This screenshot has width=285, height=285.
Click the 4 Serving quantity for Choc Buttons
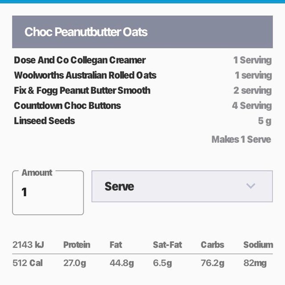click(x=252, y=105)
